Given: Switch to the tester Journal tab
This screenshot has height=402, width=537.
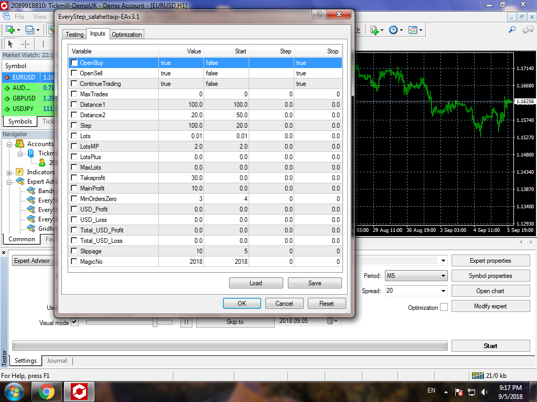Looking at the screenshot, I should [x=57, y=361].
